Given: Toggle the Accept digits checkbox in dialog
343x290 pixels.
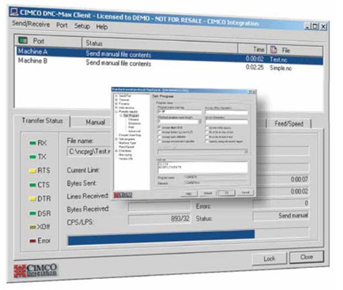Looking at the screenshot, I should 159,127.
